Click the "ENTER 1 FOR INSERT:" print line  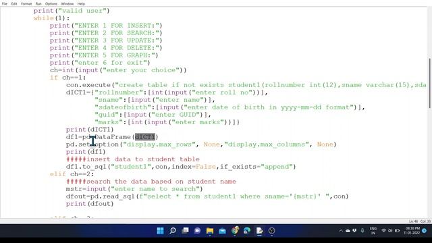click(106, 26)
